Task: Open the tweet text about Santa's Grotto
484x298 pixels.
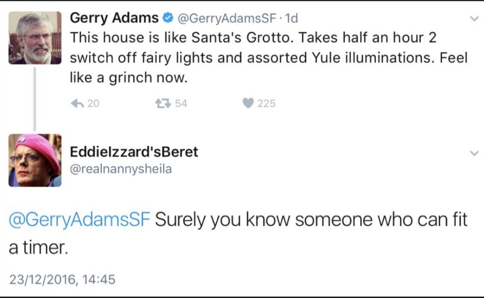Action: [x=268, y=57]
